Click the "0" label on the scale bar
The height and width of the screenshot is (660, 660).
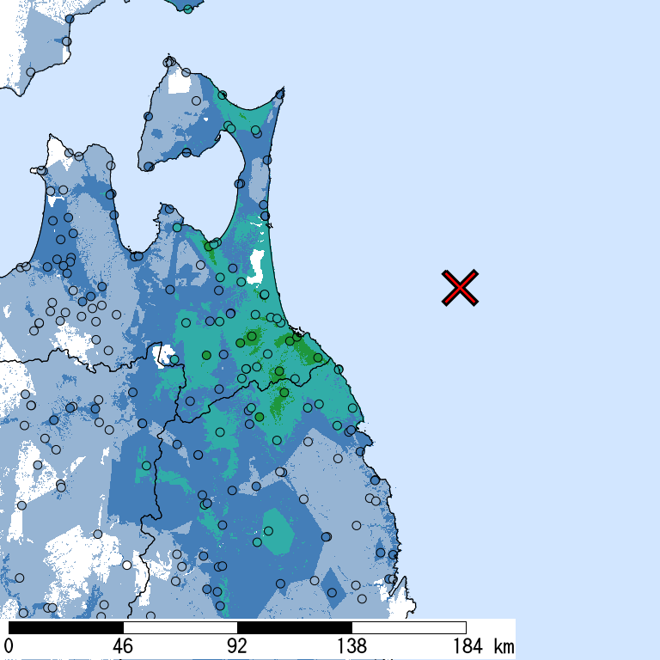[x=9, y=646]
